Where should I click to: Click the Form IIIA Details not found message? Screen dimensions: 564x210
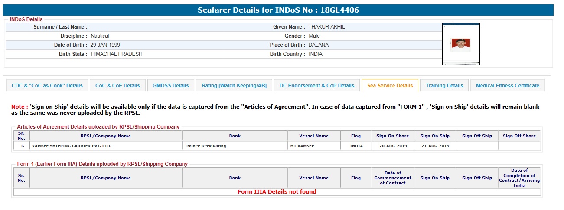(277, 192)
